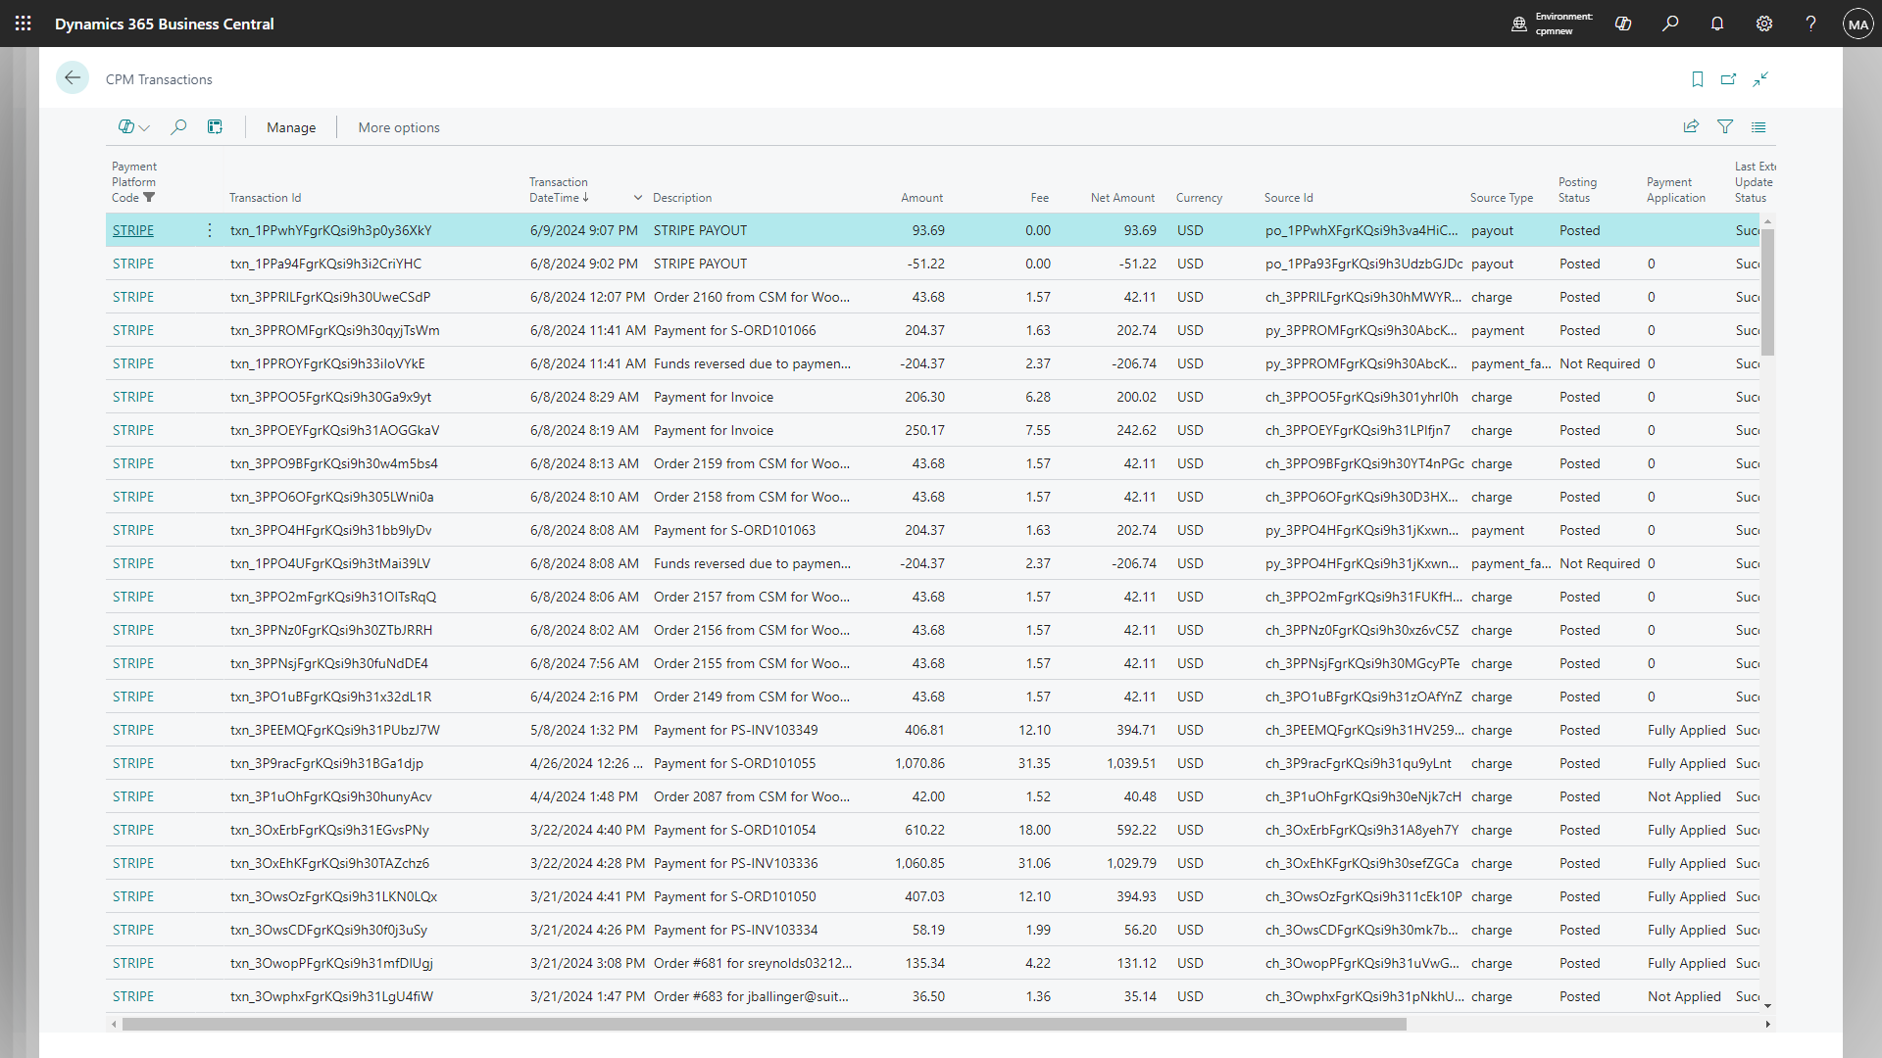The image size is (1882, 1058).
Task: Open row context menu three dots
Action: (210, 230)
